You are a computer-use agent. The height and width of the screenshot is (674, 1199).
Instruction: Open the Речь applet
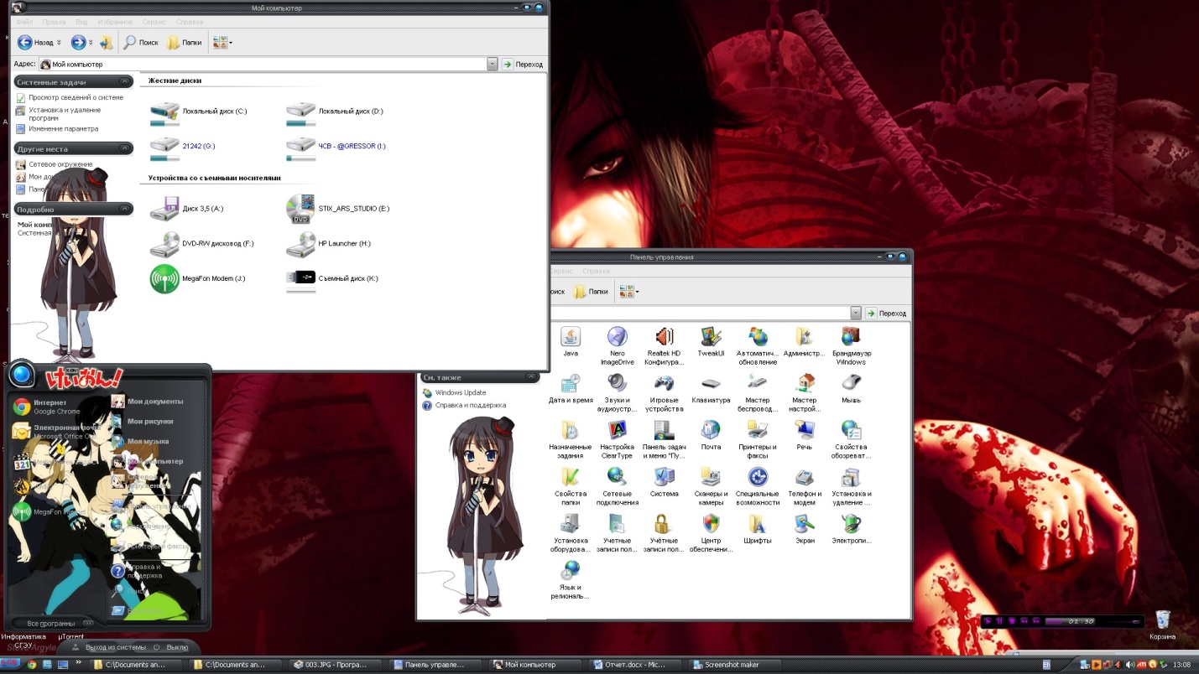(x=805, y=436)
